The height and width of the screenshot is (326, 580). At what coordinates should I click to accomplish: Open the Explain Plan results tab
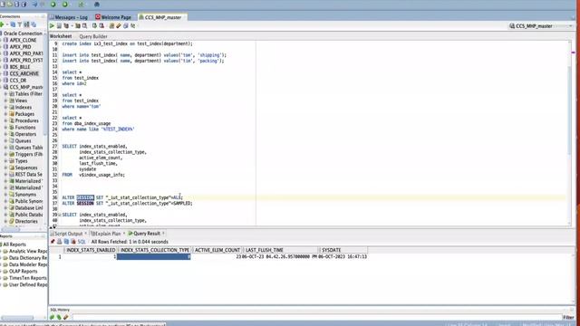tap(106, 234)
